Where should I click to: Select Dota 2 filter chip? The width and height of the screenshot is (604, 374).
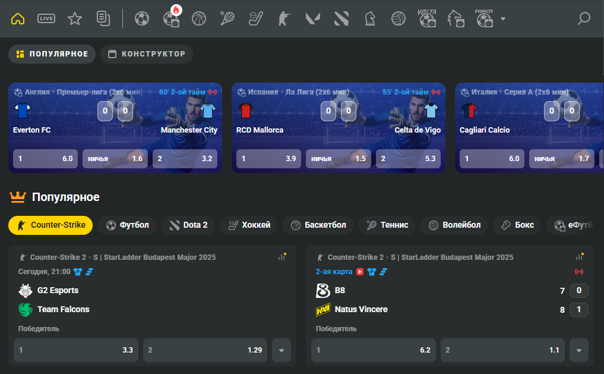coord(188,225)
